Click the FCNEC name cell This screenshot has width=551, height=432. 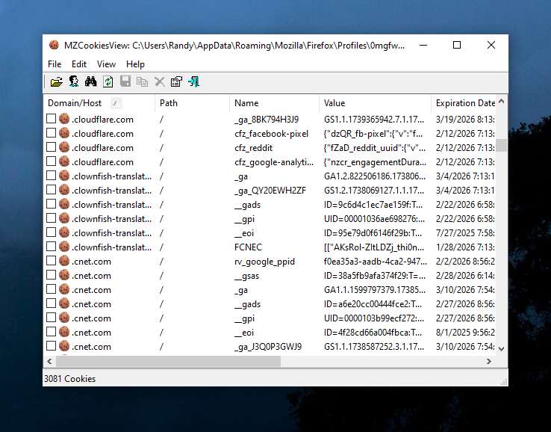pos(248,247)
